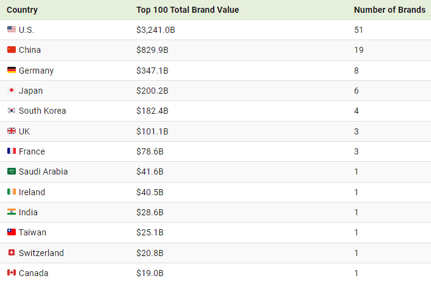Click the India flag icon
This screenshot has width=431, height=284.
tap(12, 212)
